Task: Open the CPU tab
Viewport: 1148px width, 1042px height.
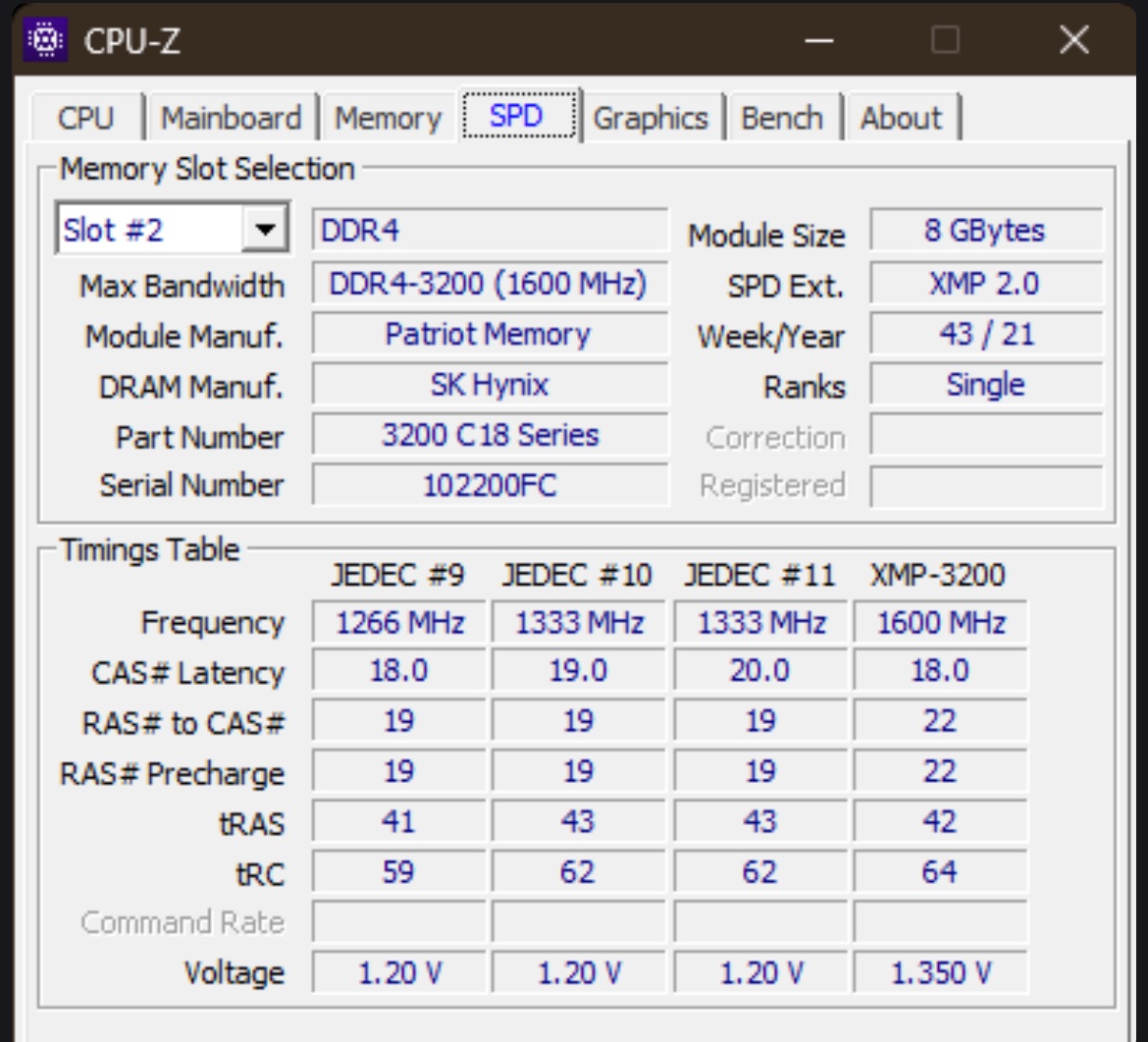Action: (x=85, y=118)
